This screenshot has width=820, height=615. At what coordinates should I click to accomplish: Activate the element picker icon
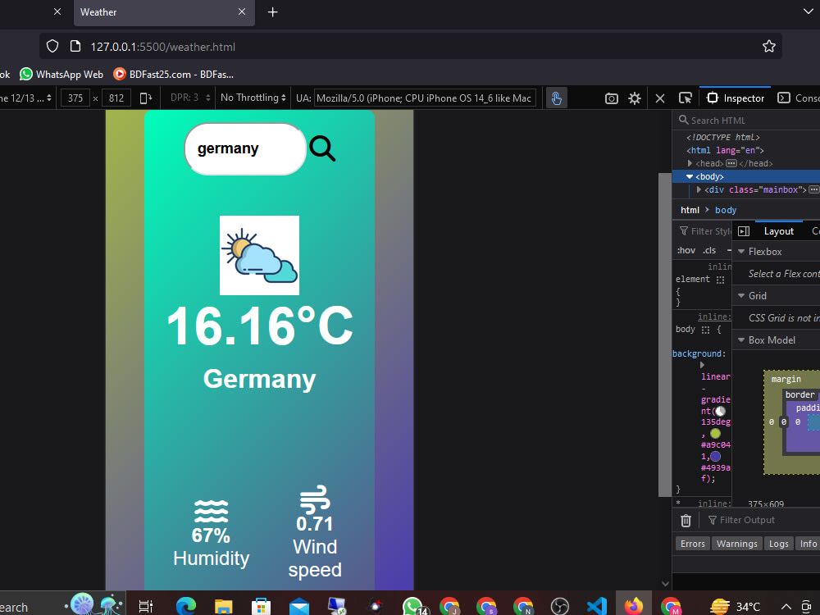point(686,98)
